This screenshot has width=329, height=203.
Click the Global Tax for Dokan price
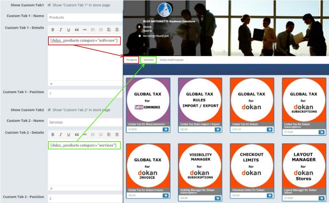coord(236,129)
